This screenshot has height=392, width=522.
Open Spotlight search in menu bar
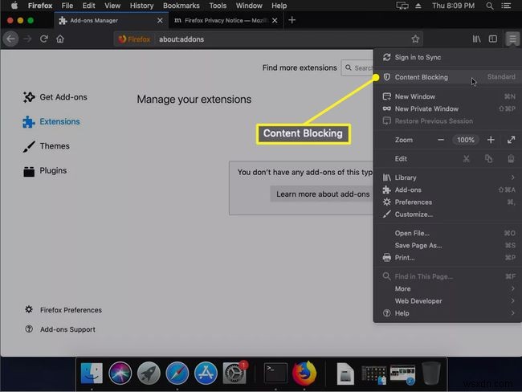click(489, 6)
